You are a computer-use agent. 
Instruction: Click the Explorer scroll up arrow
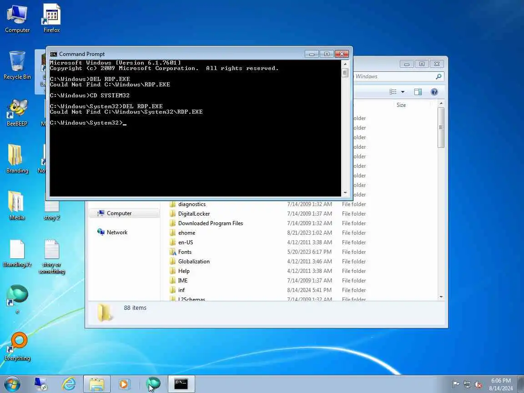click(x=441, y=104)
